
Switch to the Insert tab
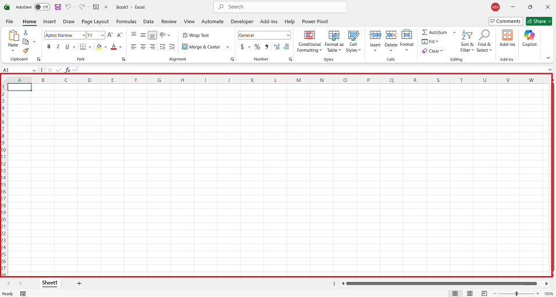click(x=49, y=22)
